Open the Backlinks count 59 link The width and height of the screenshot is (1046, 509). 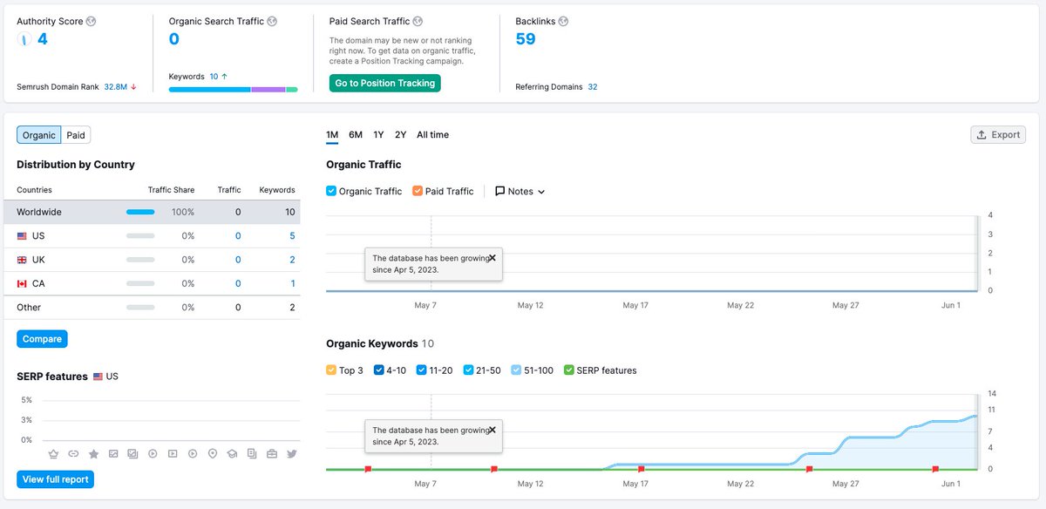coord(526,39)
